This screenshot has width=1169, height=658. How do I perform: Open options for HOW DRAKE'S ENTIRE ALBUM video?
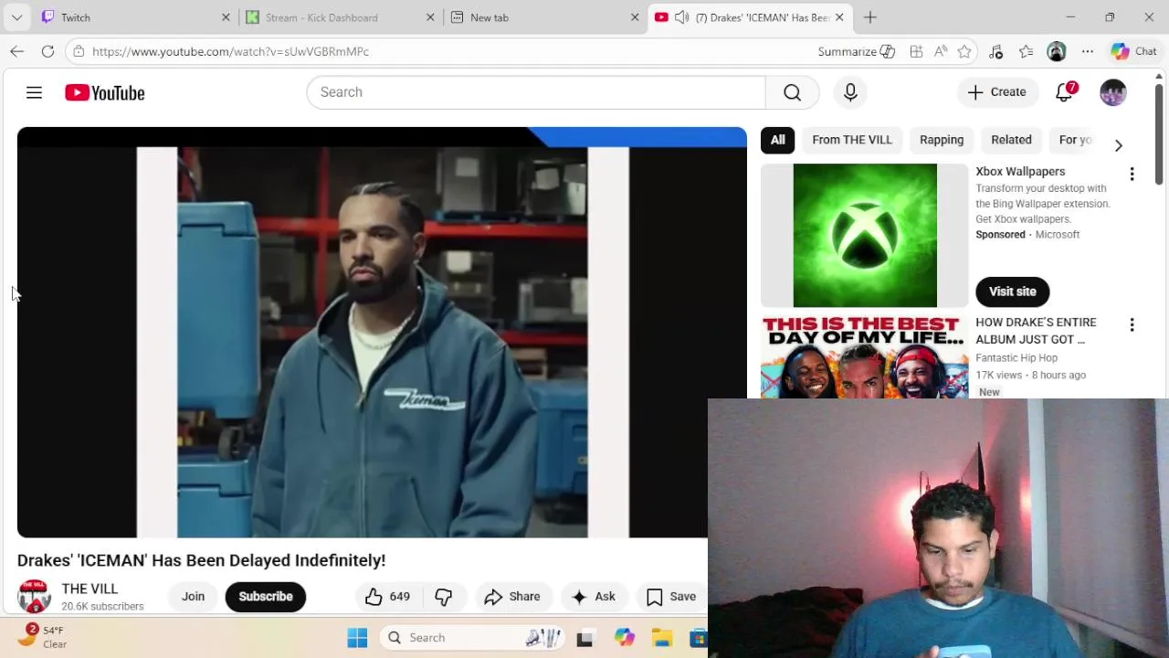(x=1132, y=324)
